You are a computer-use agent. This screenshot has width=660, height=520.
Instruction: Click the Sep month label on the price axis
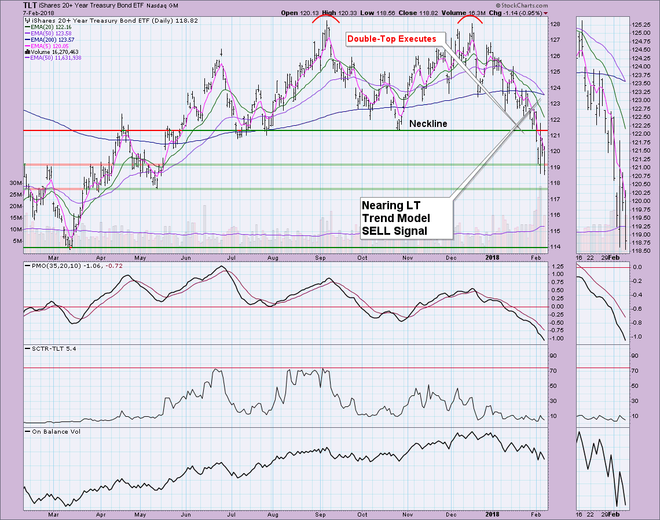(320, 255)
